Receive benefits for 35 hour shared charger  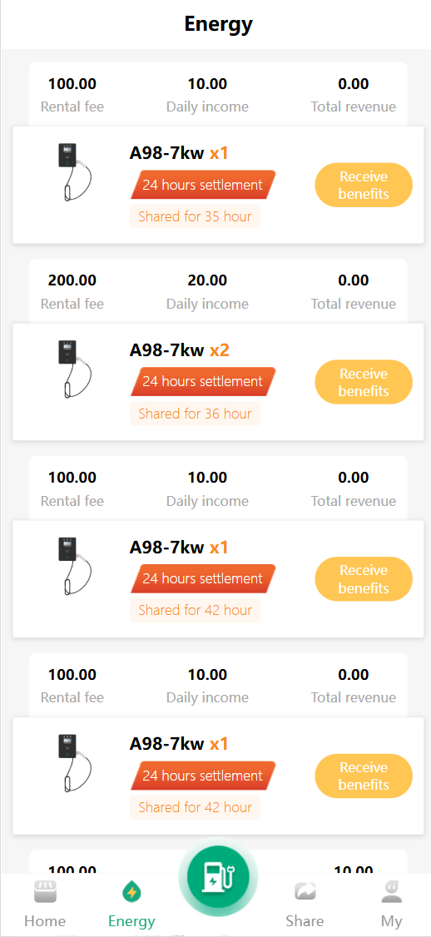point(364,186)
